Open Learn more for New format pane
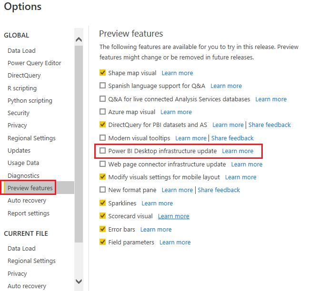This screenshot has width=318, height=291. point(177,190)
